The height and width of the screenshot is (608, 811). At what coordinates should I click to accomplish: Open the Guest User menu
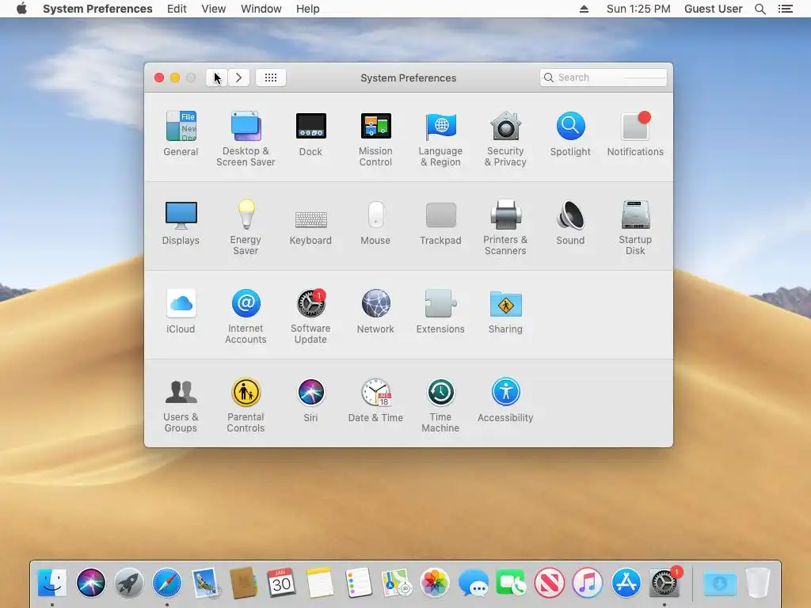[x=714, y=9]
